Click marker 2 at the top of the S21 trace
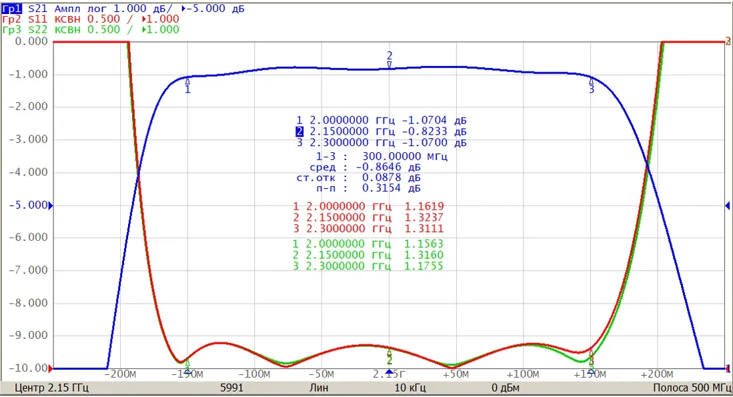 coord(390,60)
